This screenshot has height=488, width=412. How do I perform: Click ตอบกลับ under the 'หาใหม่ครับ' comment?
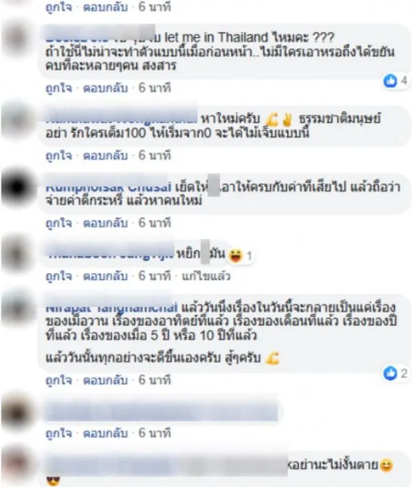point(105,155)
